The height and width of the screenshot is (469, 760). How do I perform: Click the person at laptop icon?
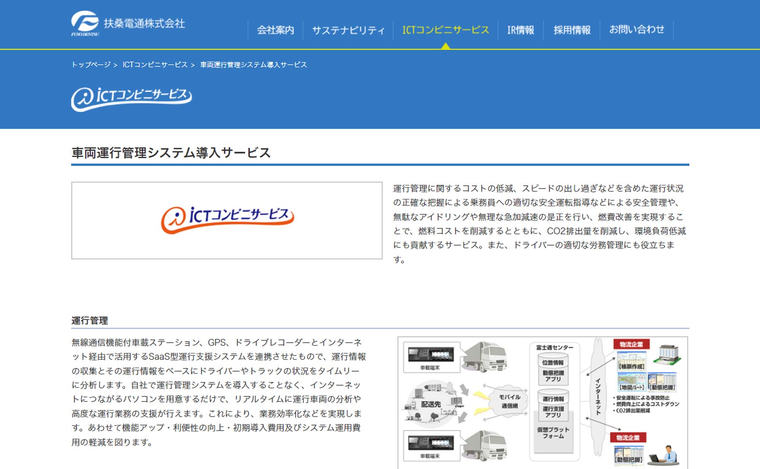click(x=664, y=455)
